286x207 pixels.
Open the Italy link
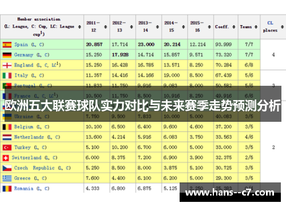21,75
